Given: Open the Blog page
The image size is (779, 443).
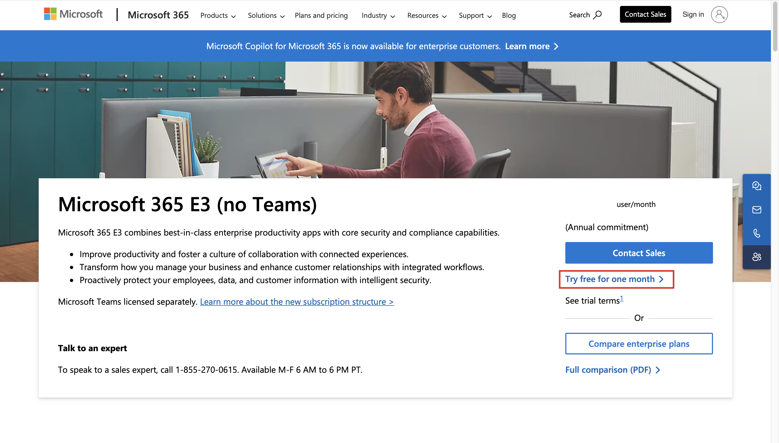Looking at the screenshot, I should pos(509,15).
